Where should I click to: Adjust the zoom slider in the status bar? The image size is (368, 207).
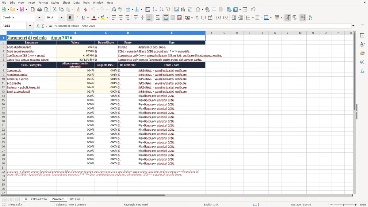coord(343,205)
